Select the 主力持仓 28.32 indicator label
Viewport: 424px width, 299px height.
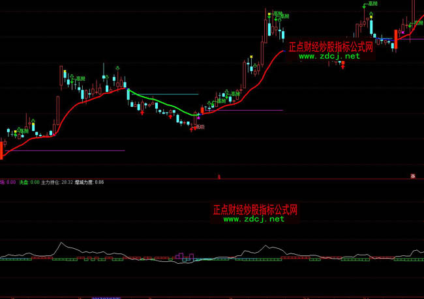pyautogui.click(x=57, y=182)
